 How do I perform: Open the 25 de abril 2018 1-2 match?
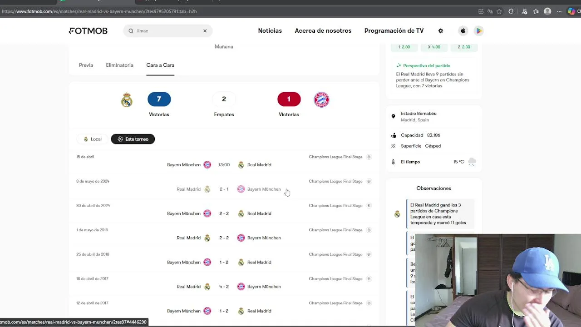(x=224, y=259)
